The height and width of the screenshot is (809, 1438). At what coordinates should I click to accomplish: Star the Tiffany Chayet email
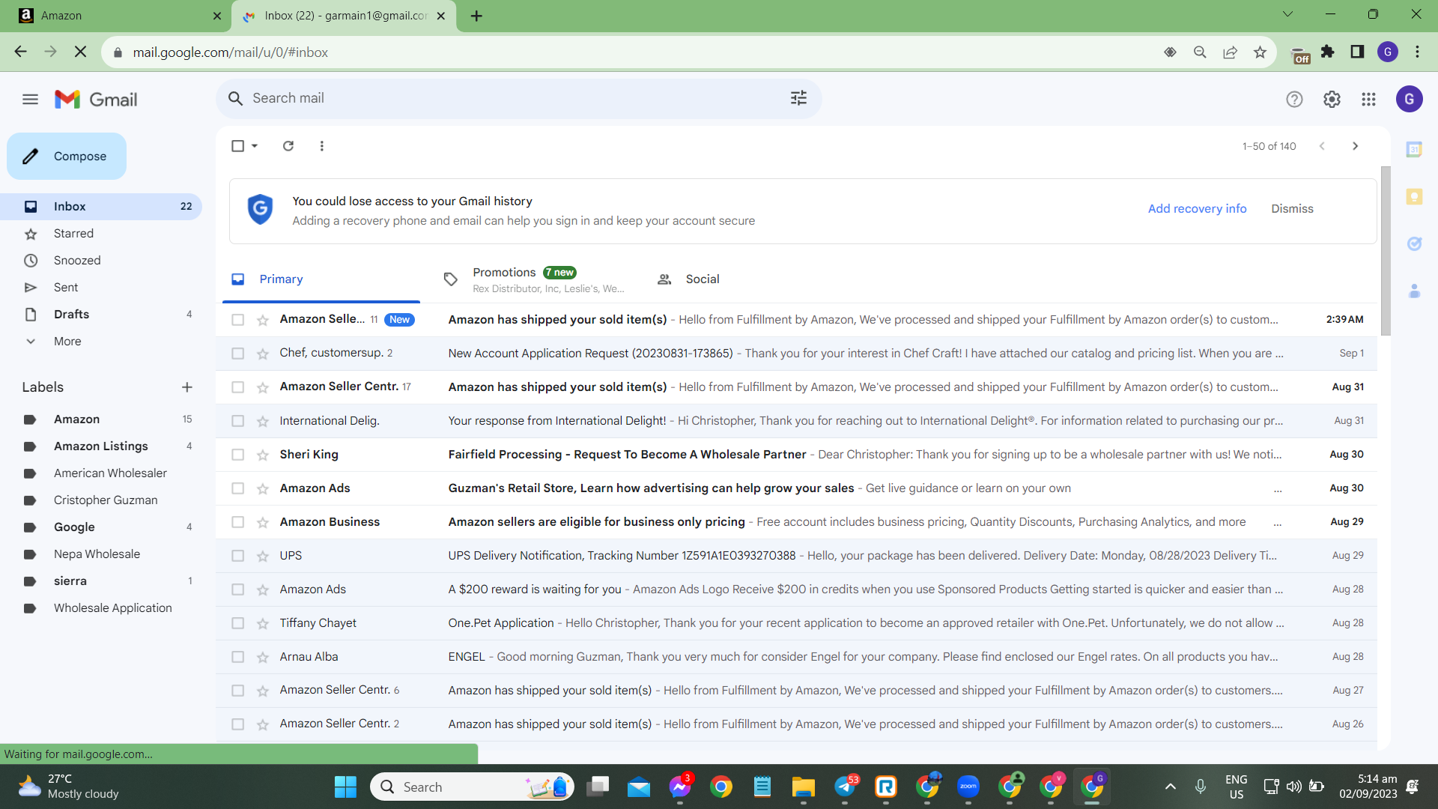click(263, 623)
